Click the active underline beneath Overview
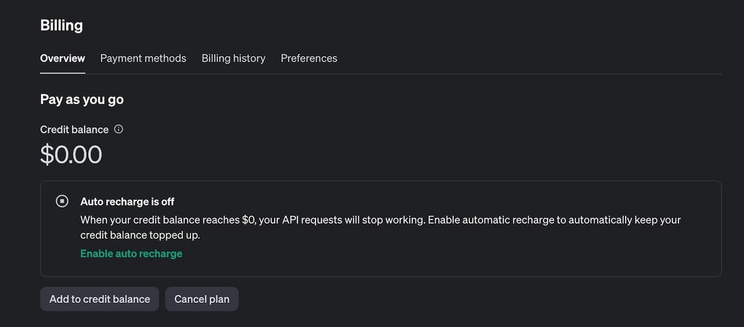This screenshot has width=744, height=327. [x=63, y=73]
